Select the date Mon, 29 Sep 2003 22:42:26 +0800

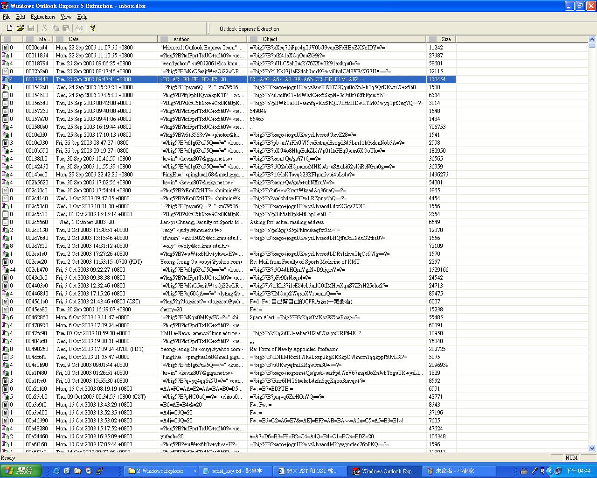(94, 175)
